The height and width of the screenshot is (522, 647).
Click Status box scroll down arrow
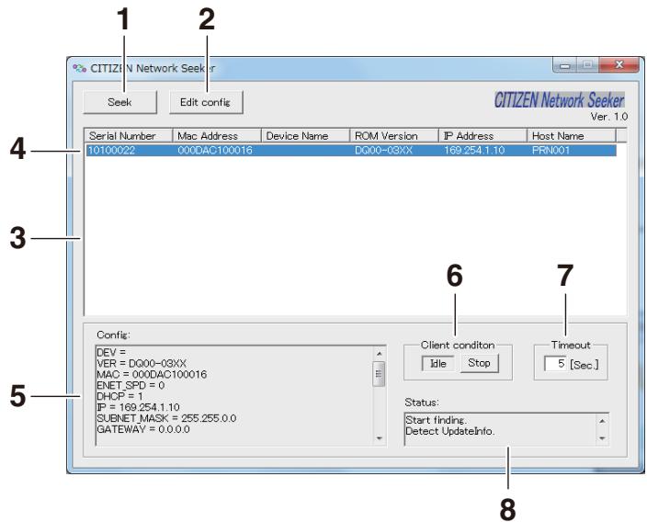[x=602, y=438]
